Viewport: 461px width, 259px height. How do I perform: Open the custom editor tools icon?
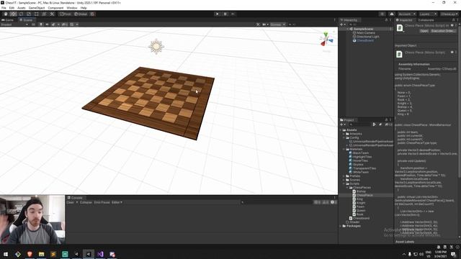[x=52, y=14]
